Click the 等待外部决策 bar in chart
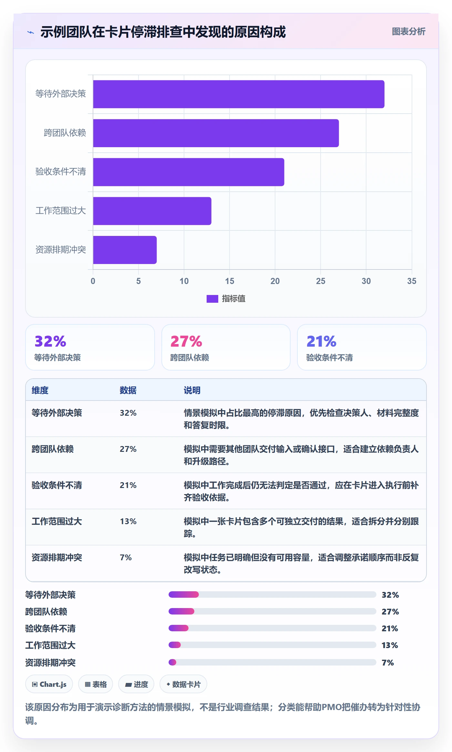This screenshot has width=452, height=752. click(239, 94)
